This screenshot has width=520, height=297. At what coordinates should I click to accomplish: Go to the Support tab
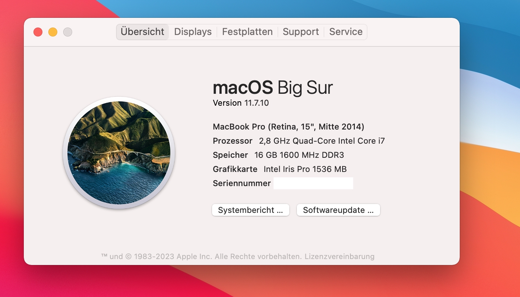[x=301, y=32]
